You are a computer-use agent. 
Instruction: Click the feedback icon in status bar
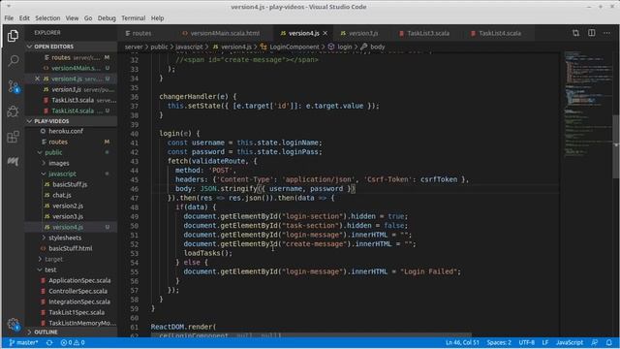coord(594,342)
